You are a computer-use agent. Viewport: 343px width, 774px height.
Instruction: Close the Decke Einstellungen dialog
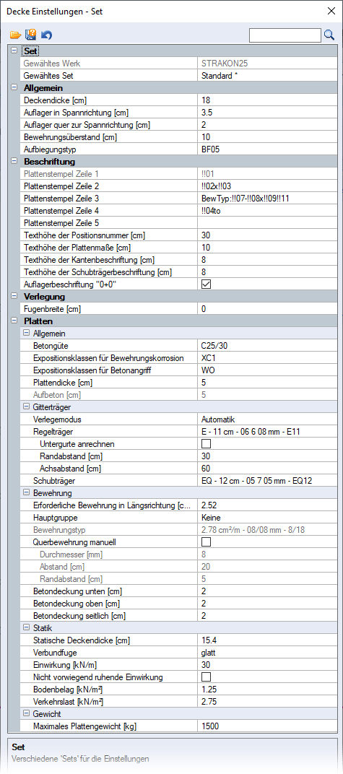pyautogui.click(x=330, y=11)
